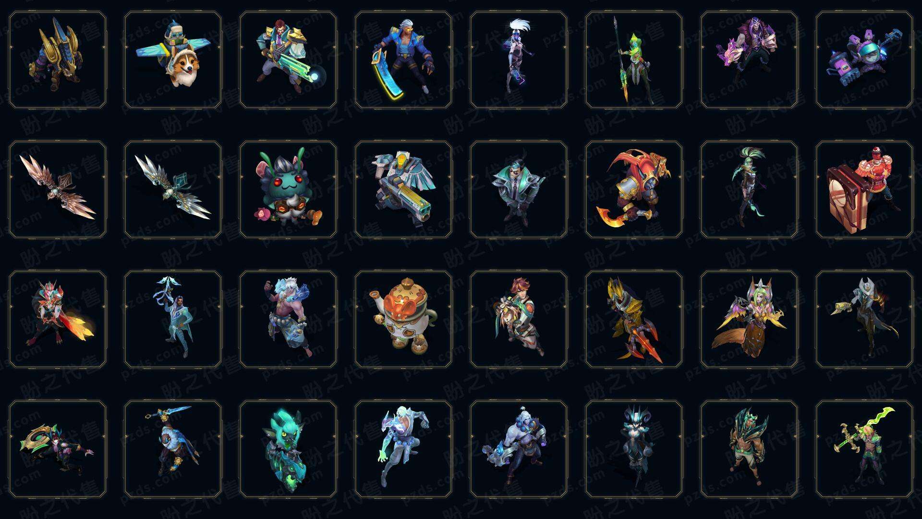Click the teal-suited man with eyepatch
Image resolution: width=922 pixels, height=519 pixels.
tap(519, 190)
